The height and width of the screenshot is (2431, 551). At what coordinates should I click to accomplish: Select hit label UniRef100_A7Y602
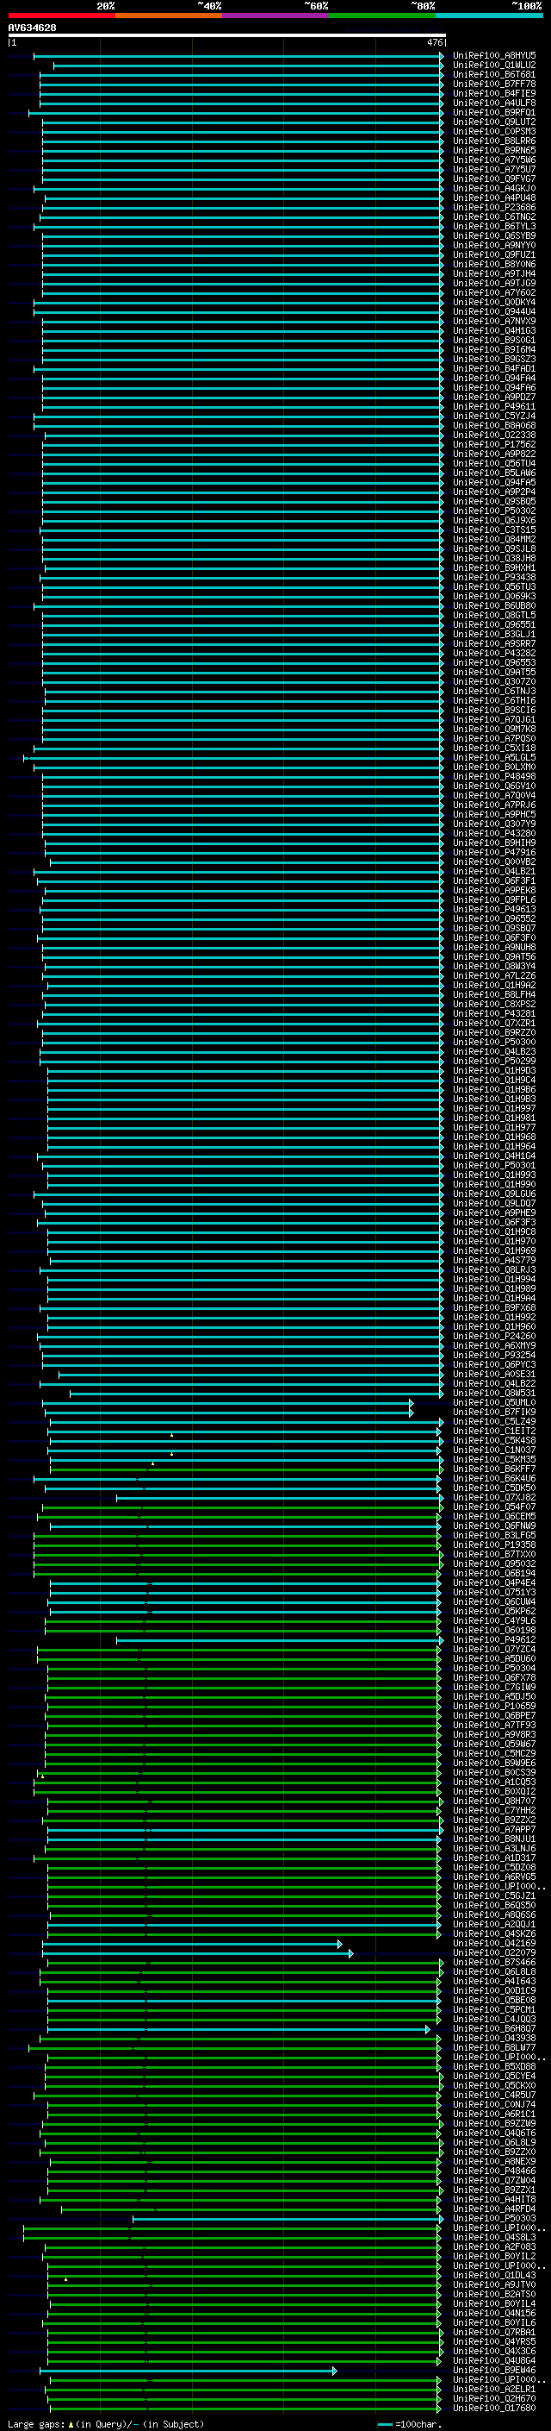[x=494, y=292]
